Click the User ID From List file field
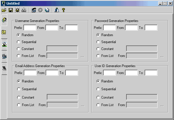Viewport: 174px width, 120px height. pos(142,105)
